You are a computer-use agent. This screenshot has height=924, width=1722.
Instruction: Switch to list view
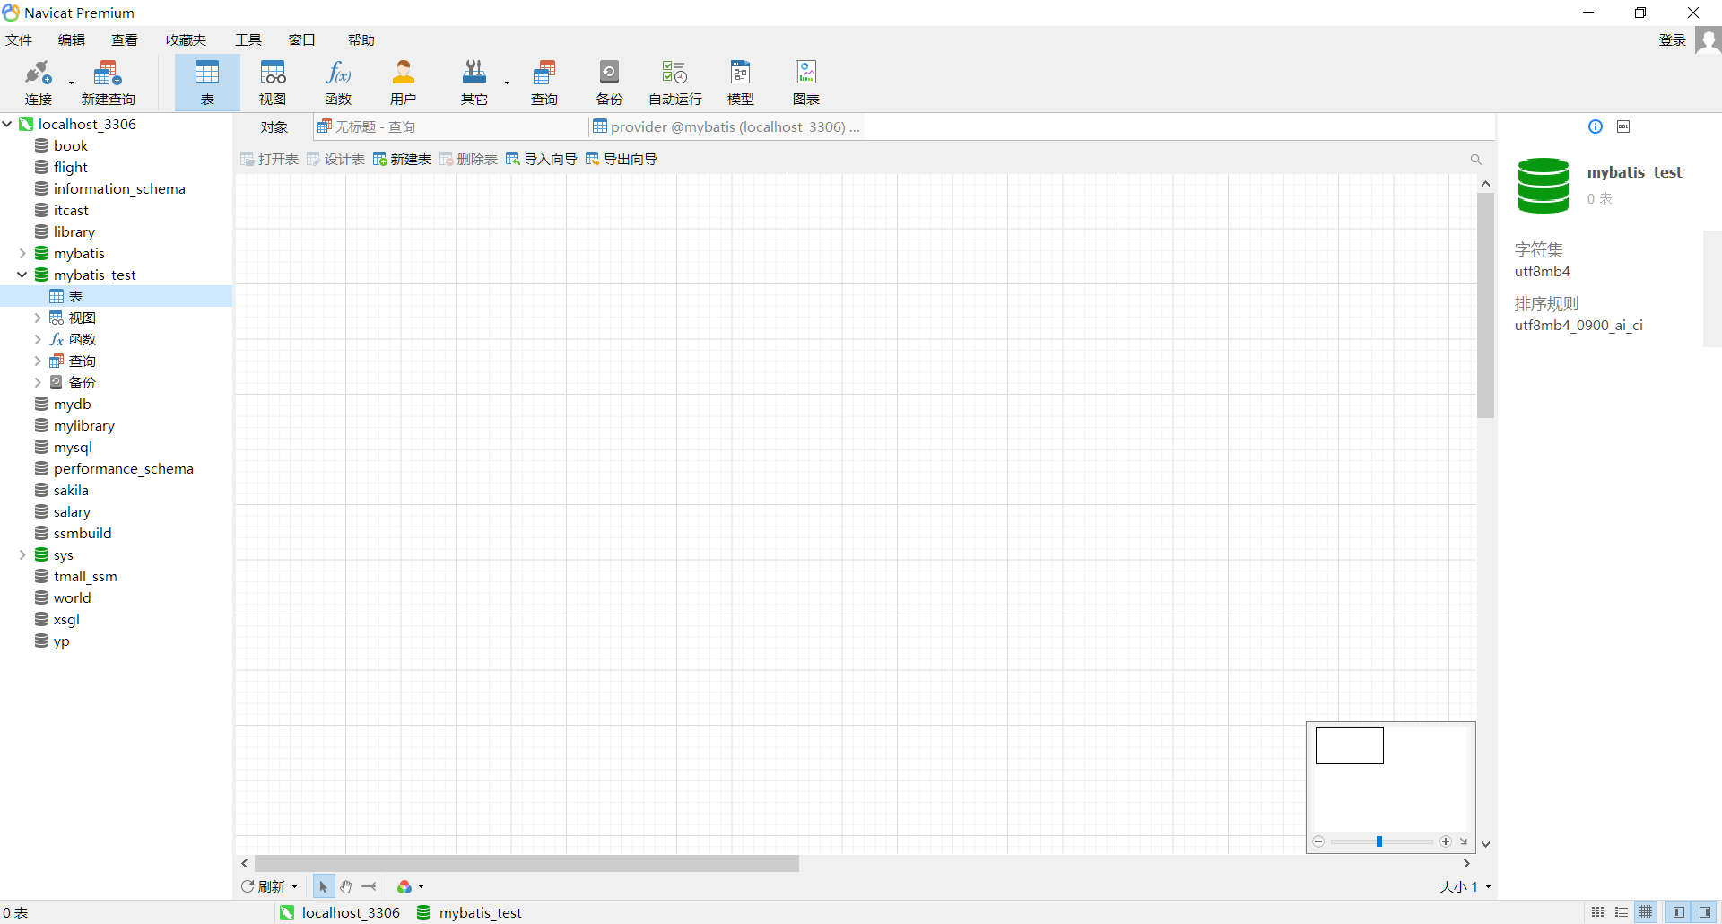[x=1622, y=912]
